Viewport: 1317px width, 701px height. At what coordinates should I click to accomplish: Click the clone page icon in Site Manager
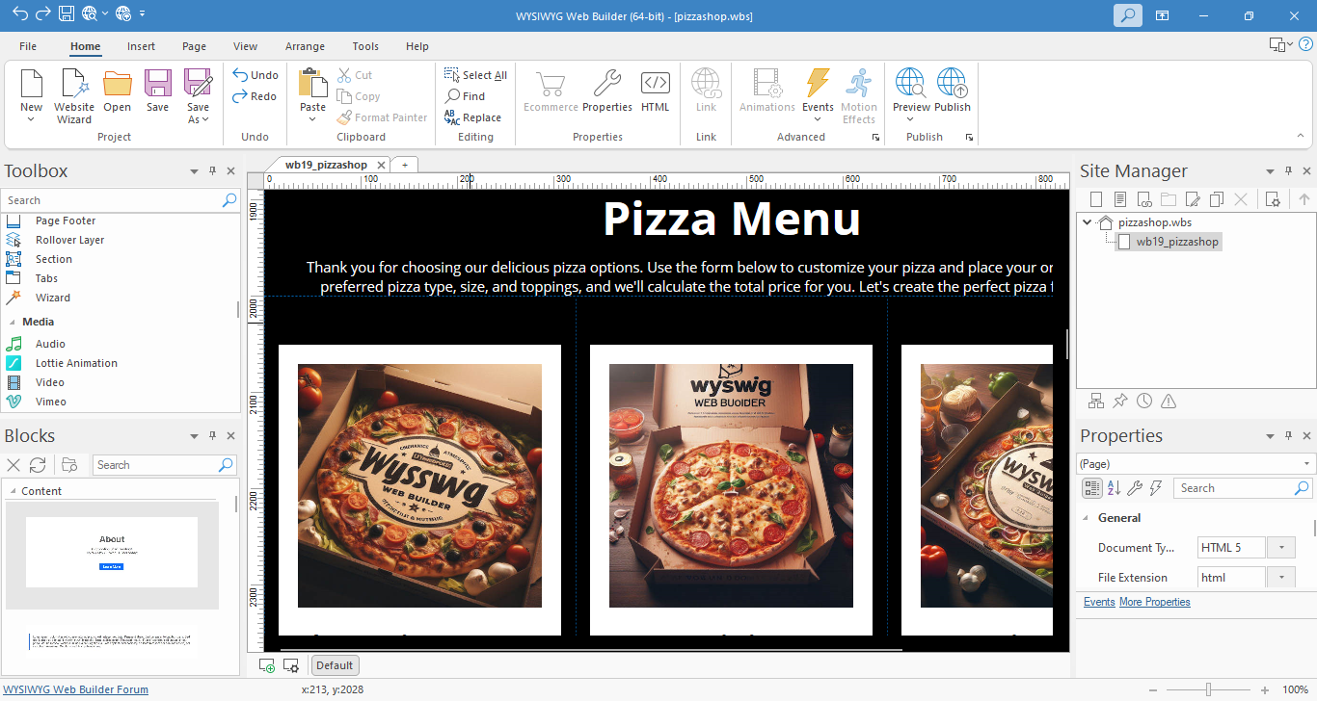click(x=1217, y=199)
